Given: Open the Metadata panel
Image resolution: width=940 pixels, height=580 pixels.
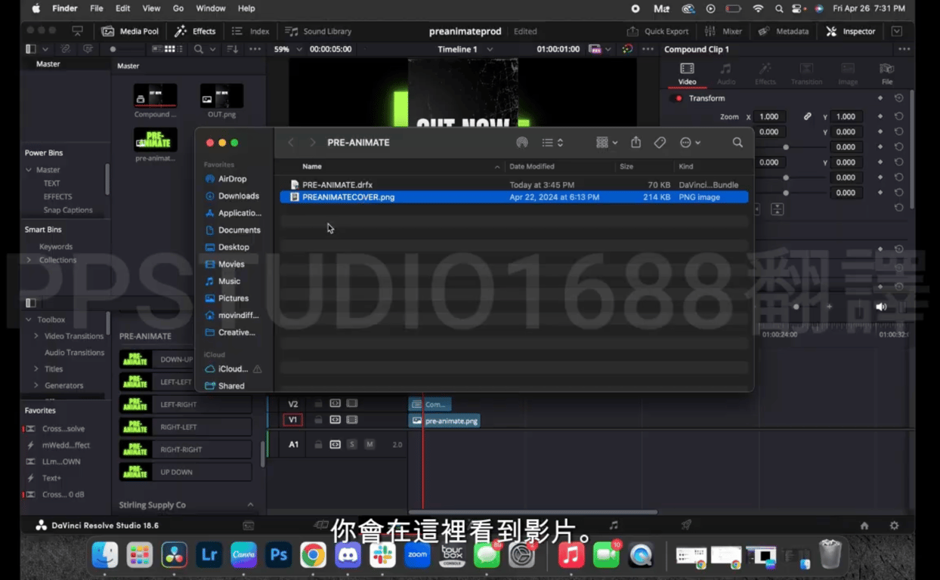Looking at the screenshot, I should tap(783, 31).
